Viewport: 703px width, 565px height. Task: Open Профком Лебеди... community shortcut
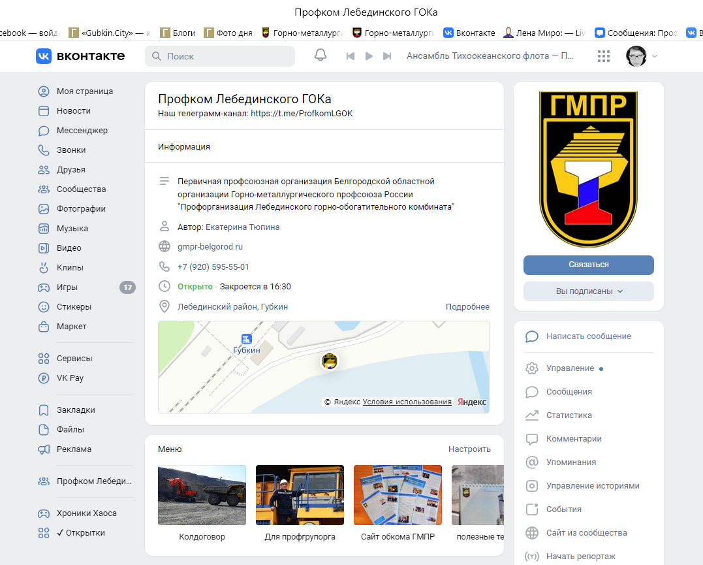[x=86, y=481]
